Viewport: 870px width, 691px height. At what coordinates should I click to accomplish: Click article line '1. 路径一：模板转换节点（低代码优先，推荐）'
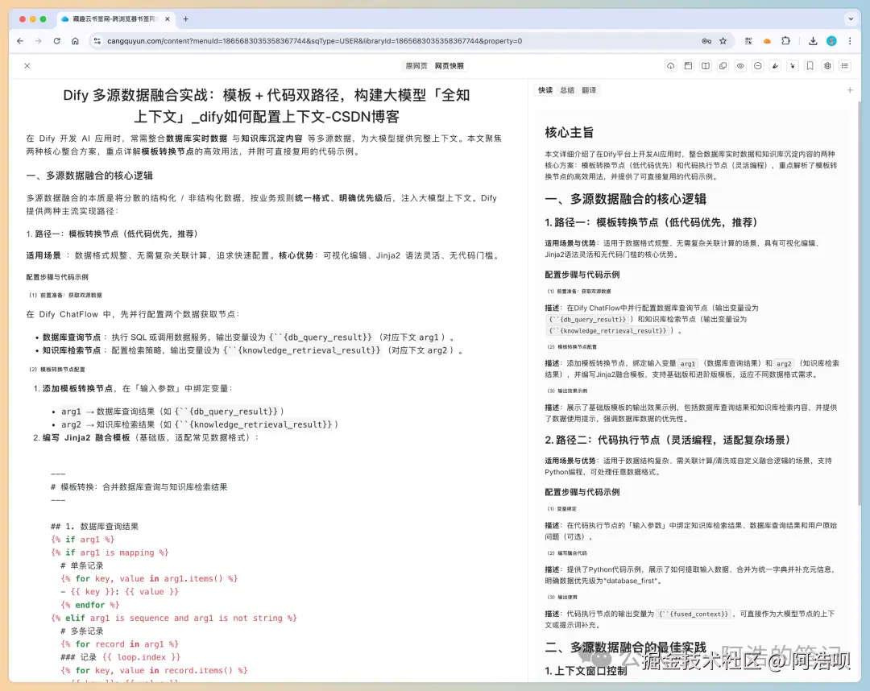pos(112,234)
